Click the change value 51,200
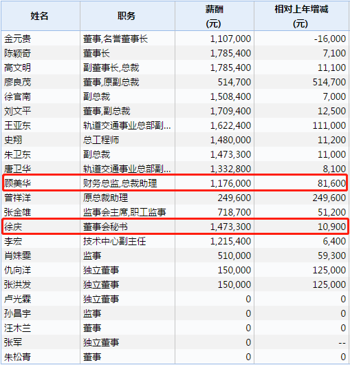 331,212
